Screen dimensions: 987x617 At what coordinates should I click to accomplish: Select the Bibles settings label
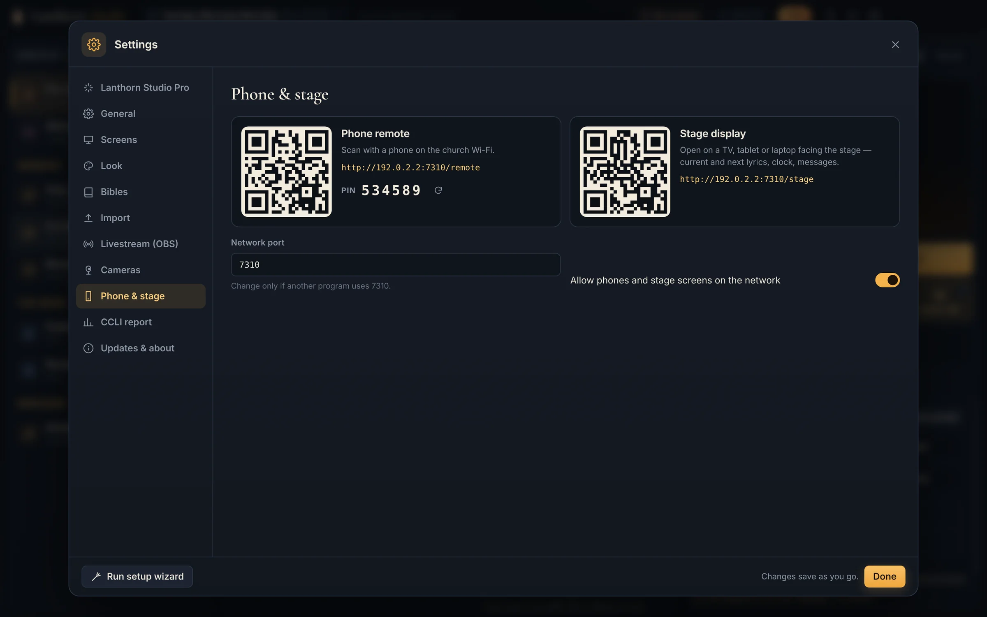114,192
